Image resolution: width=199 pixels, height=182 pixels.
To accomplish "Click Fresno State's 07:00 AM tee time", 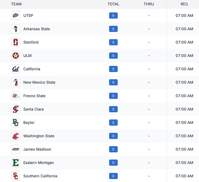I will 184,96.
